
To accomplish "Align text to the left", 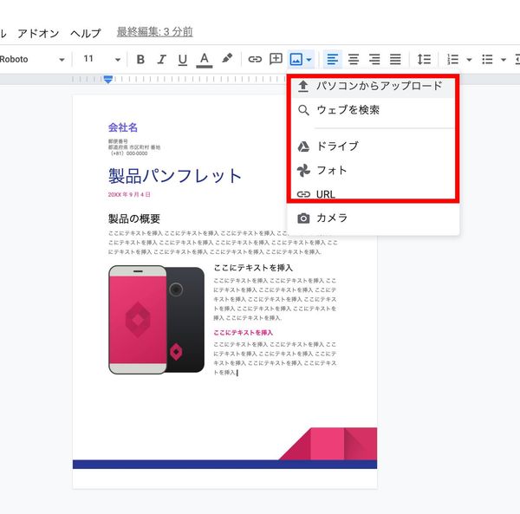I will point(333,59).
